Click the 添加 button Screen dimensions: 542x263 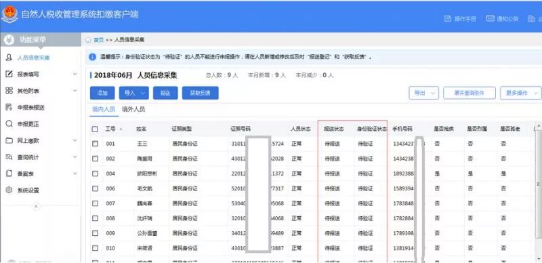point(102,93)
